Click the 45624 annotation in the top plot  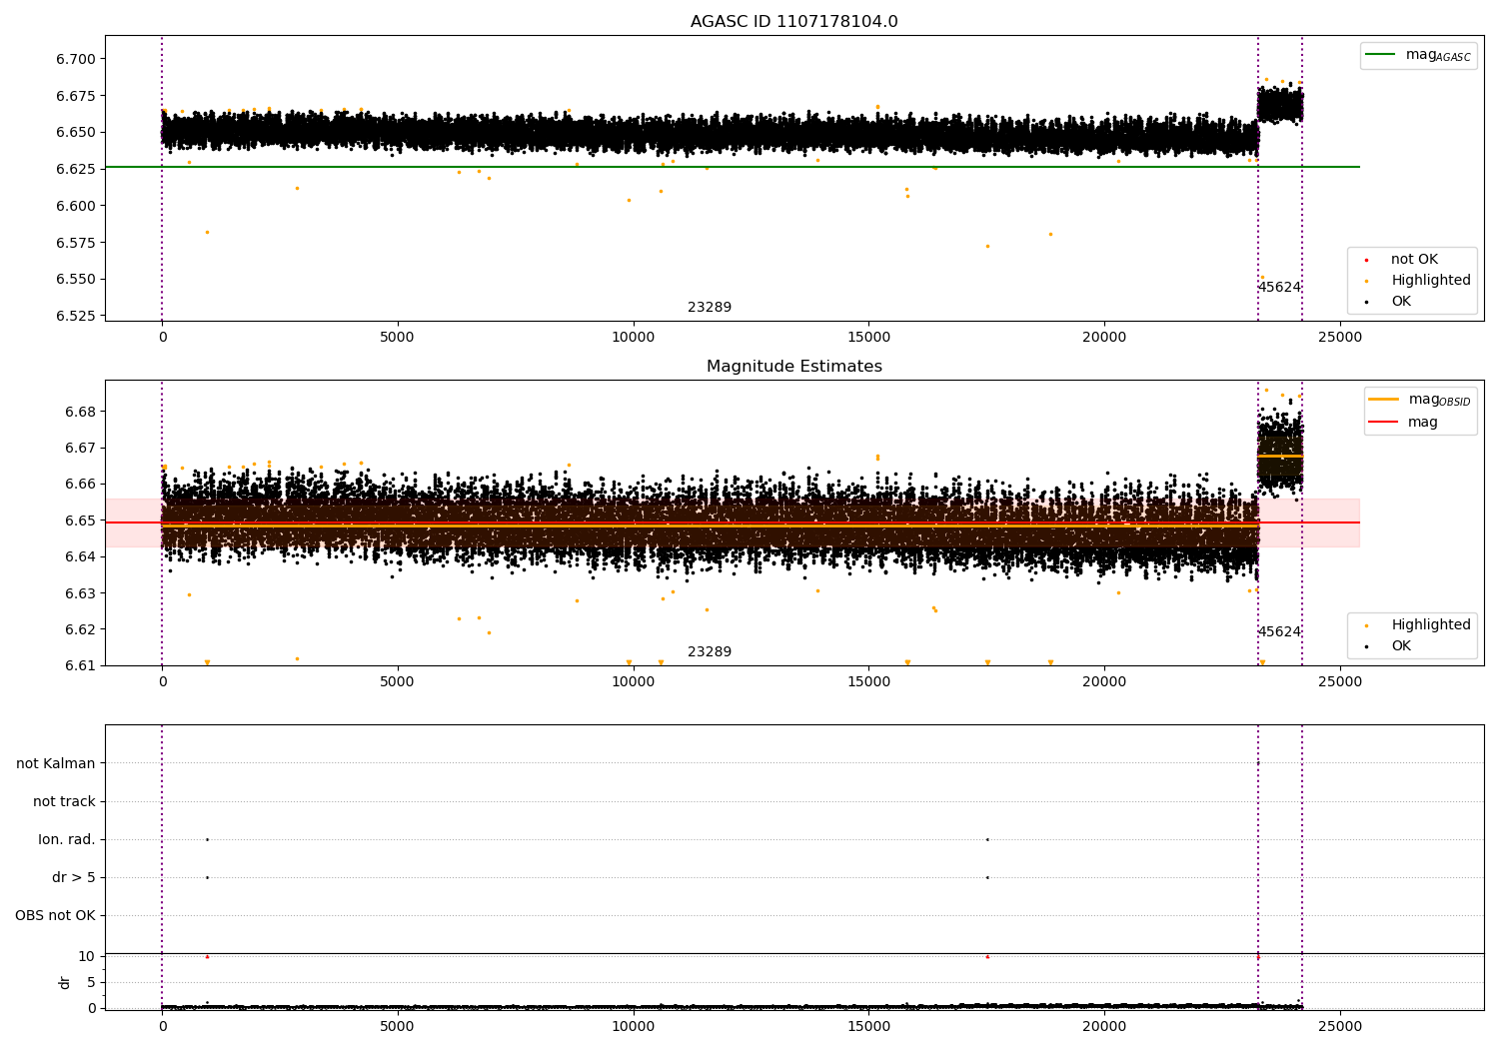tap(1279, 288)
